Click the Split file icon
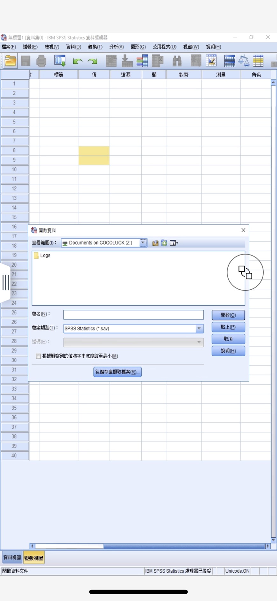The width and height of the screenshot is (277, 601). (230, 61)
